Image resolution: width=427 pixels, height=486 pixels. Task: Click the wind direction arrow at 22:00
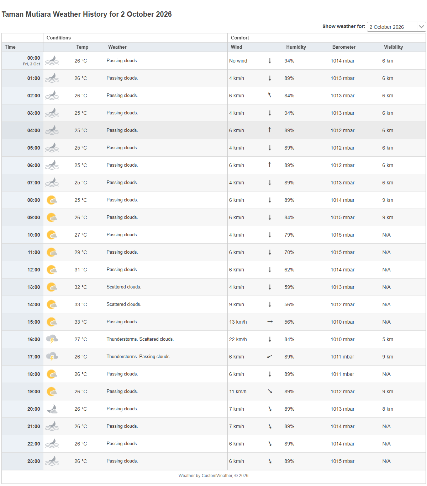[x=270, y=444]
